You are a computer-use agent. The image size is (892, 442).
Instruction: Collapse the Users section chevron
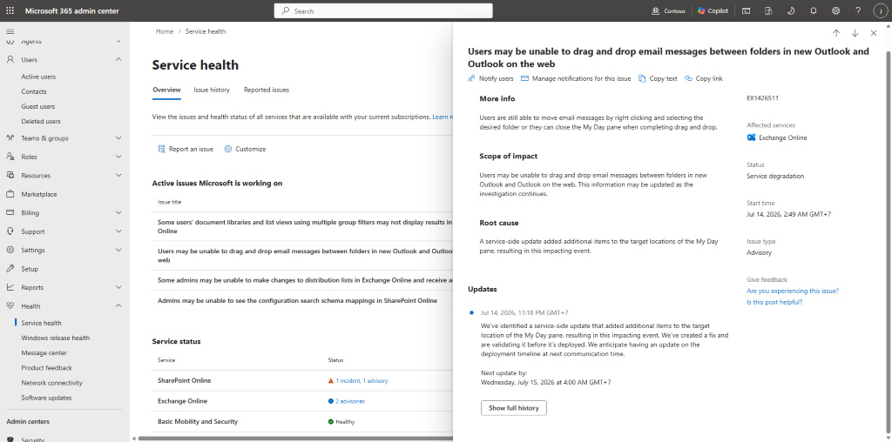(x=118, y=60)
